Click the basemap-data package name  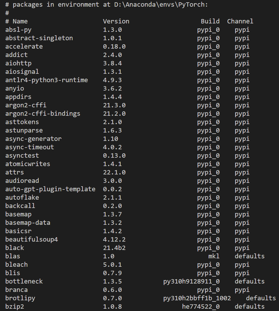(28, 223)
